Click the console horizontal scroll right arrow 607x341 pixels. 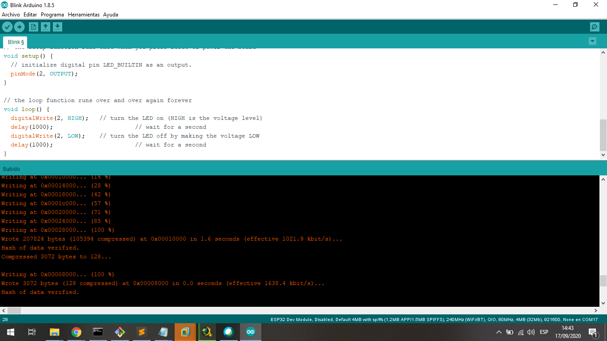coord(596,310)
